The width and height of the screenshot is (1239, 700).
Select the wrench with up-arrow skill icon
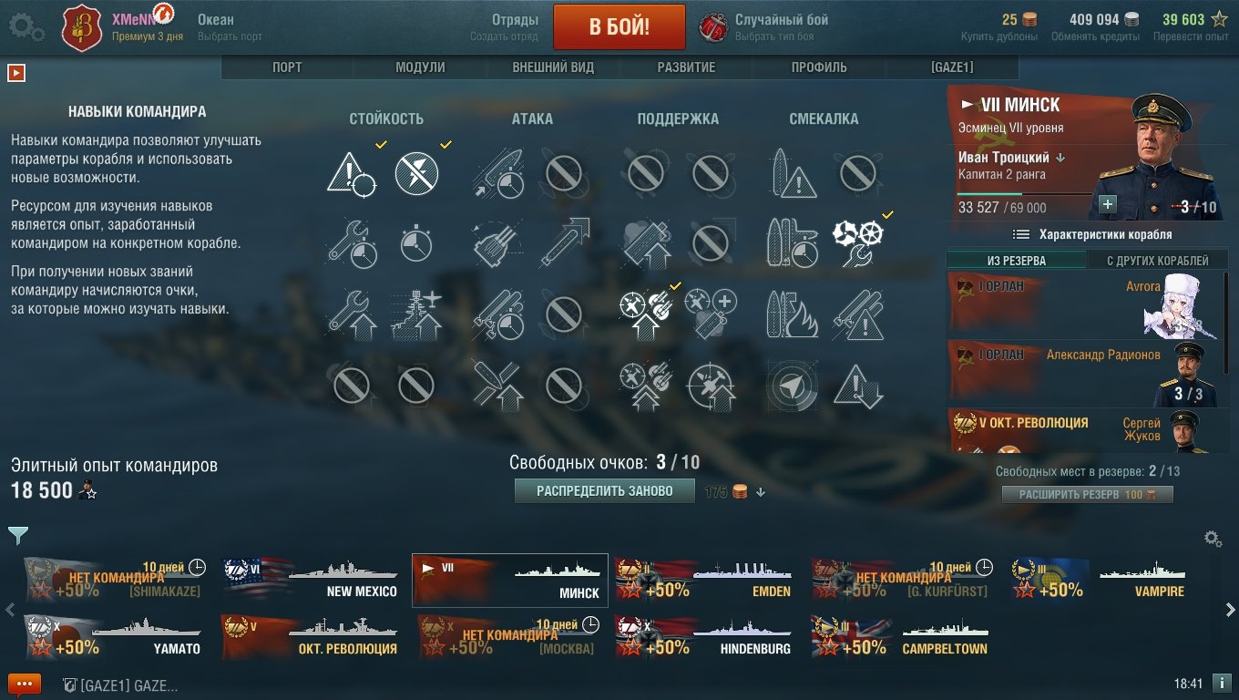coord(351,313)
